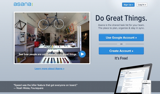Click the Do Great Things headline
This screenshot has height=94, width=160.
[121, 18]
